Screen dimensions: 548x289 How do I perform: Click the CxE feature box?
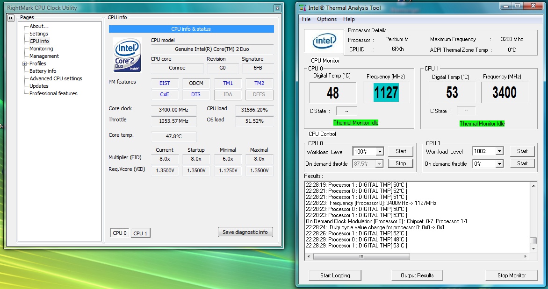point(165,95)
